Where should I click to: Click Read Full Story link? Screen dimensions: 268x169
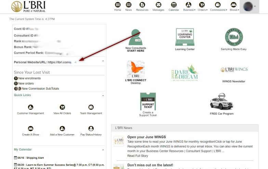tap(137, 156)
